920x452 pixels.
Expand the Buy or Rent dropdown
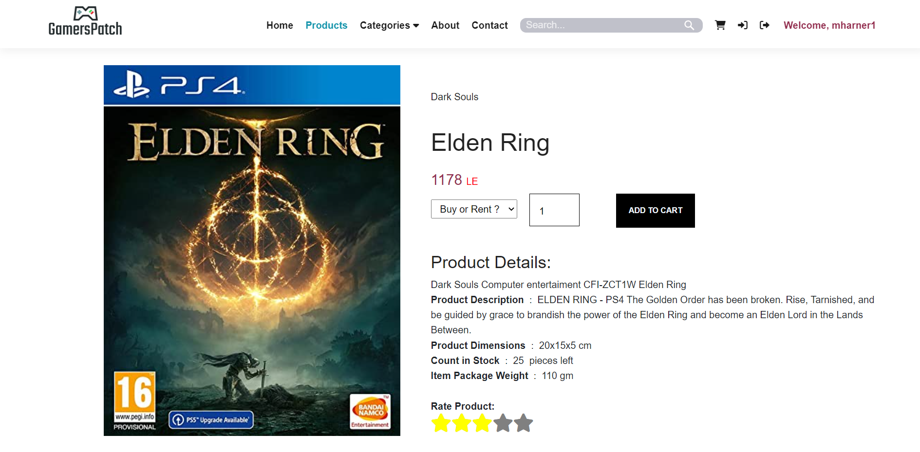474,209
